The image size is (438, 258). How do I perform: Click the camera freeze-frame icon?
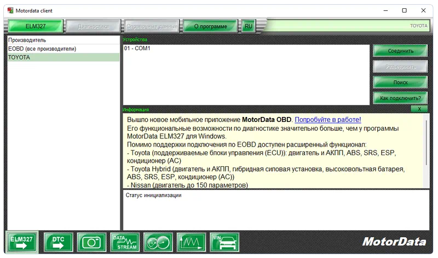[91, 242]
